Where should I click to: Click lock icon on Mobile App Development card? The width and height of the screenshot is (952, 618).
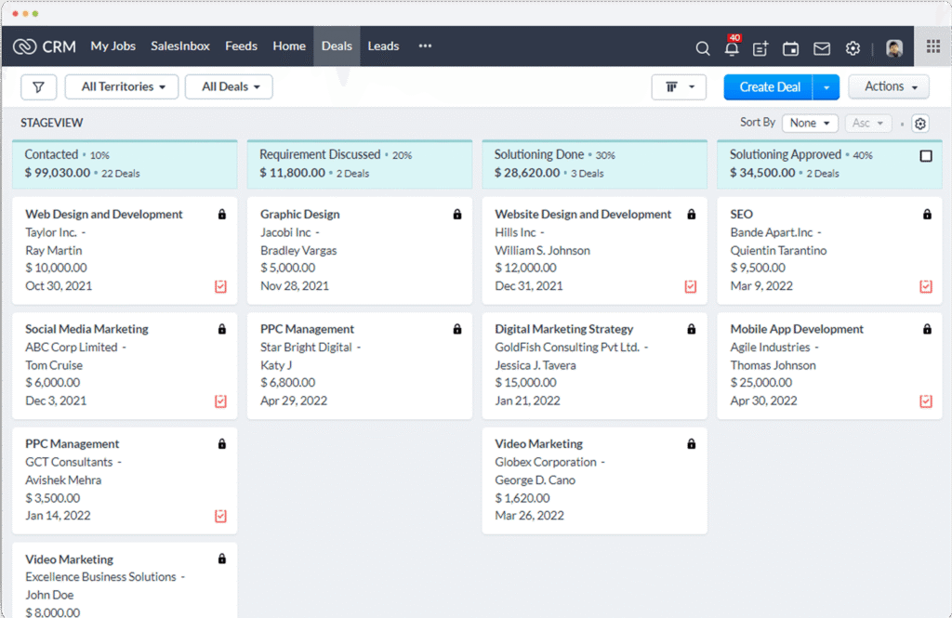tap(927, 329)
